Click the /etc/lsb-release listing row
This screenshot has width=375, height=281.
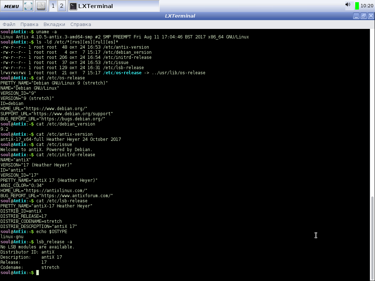click(72, 68)
